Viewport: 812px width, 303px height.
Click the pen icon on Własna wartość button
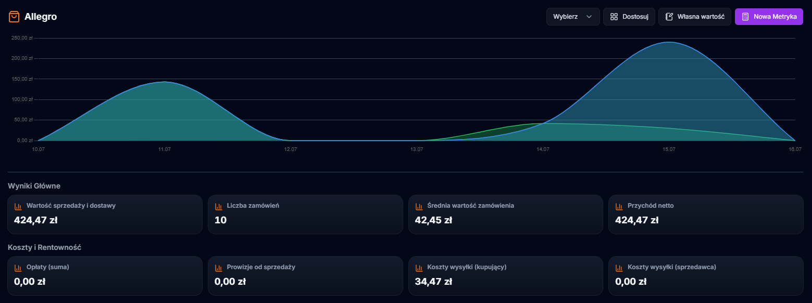point(668,16)
